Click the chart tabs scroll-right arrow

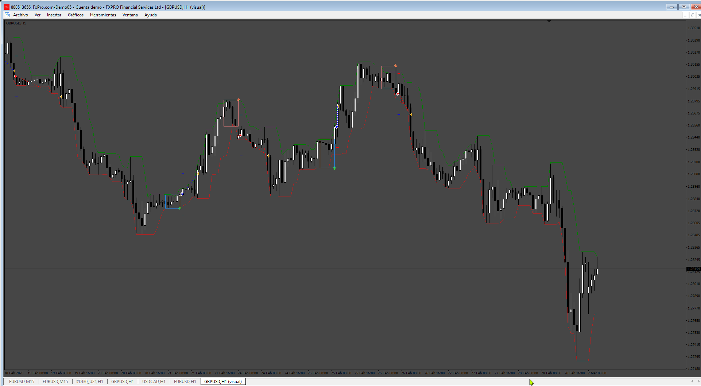(699, 382)
